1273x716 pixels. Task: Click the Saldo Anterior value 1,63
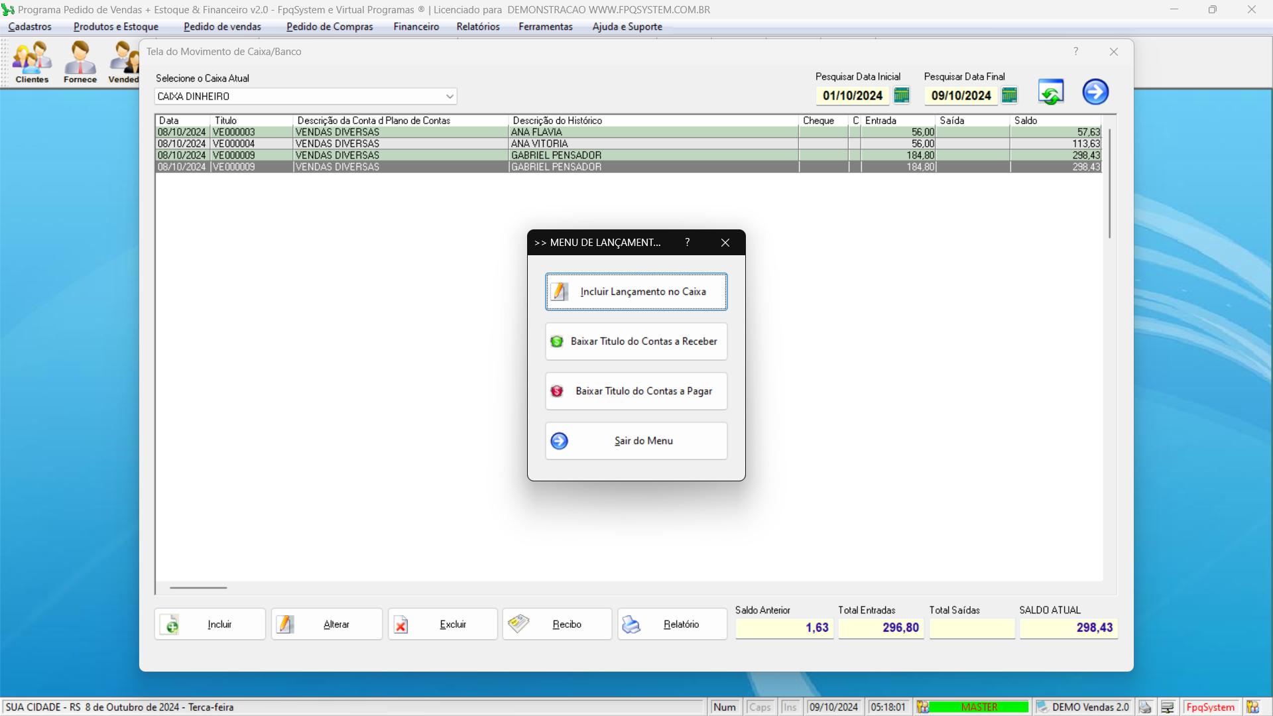784,628
